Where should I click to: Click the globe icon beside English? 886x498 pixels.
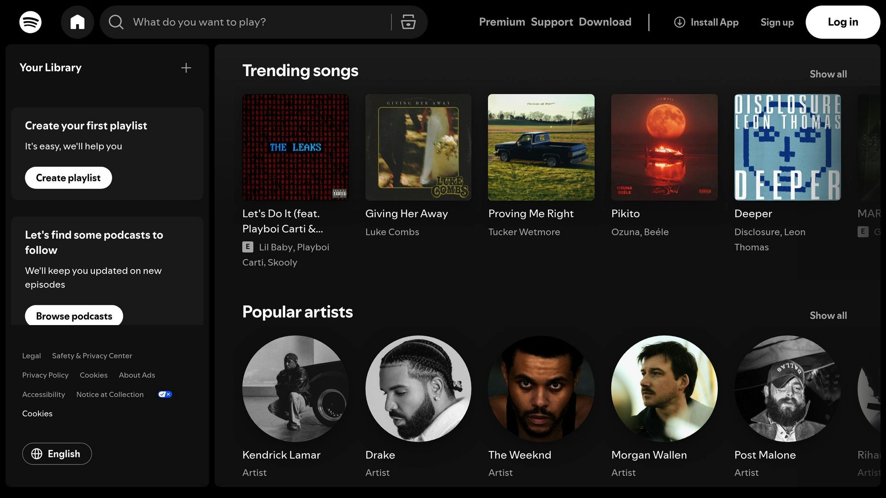(x=37, y=454)
